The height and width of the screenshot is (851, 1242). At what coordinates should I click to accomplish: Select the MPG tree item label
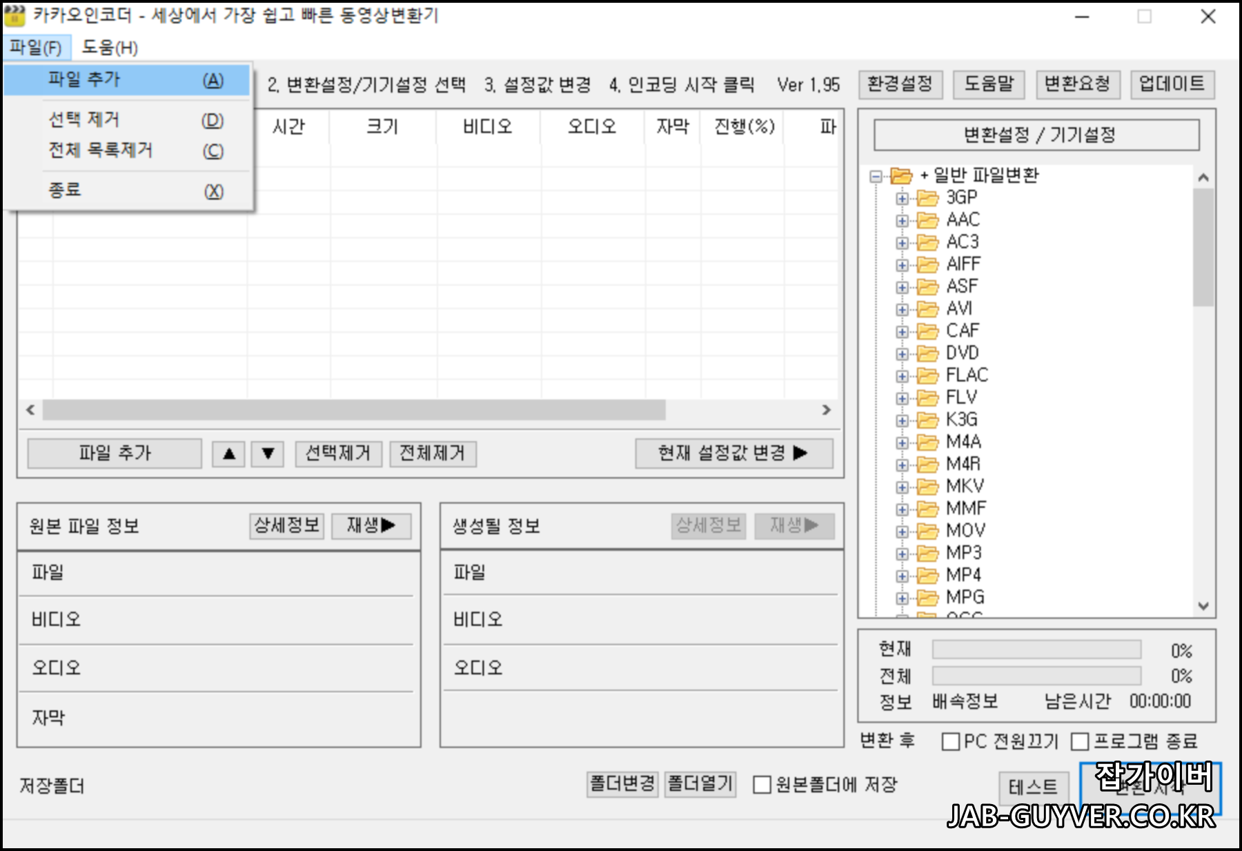965,597
